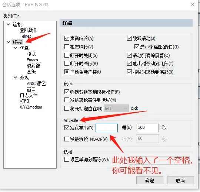This screenshot has height=192, width=200.
Task: Cancel the dialog with 取消 button
Action: [180, 180]
